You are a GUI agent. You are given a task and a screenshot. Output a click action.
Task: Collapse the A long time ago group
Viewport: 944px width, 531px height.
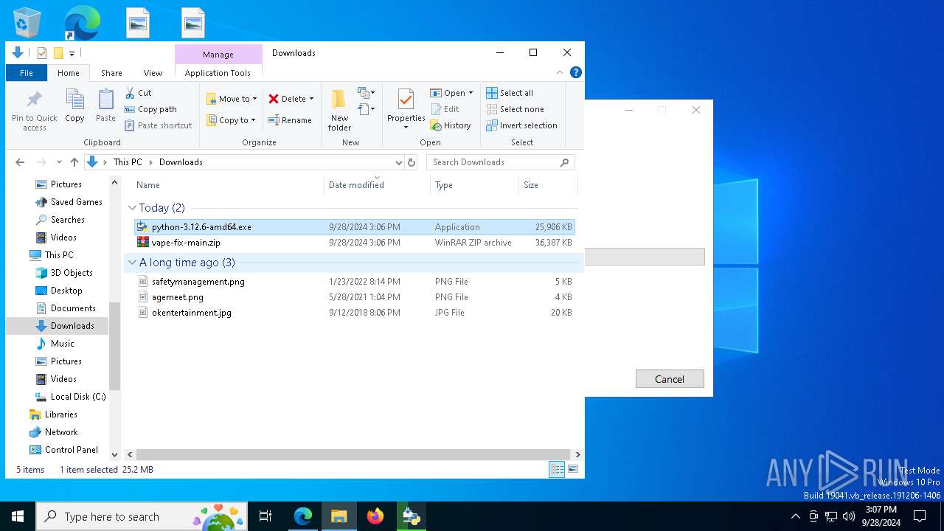(x=133, y=263)
